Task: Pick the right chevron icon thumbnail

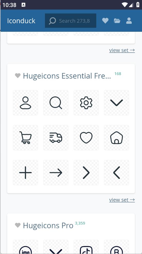Action: pos(86,172)
